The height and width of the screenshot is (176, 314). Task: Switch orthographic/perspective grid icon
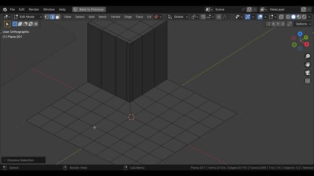point(308,81)
